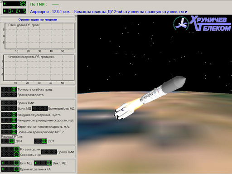
Task: Click the green diamond beside Время отделения КА
Action: pos(3,169)
